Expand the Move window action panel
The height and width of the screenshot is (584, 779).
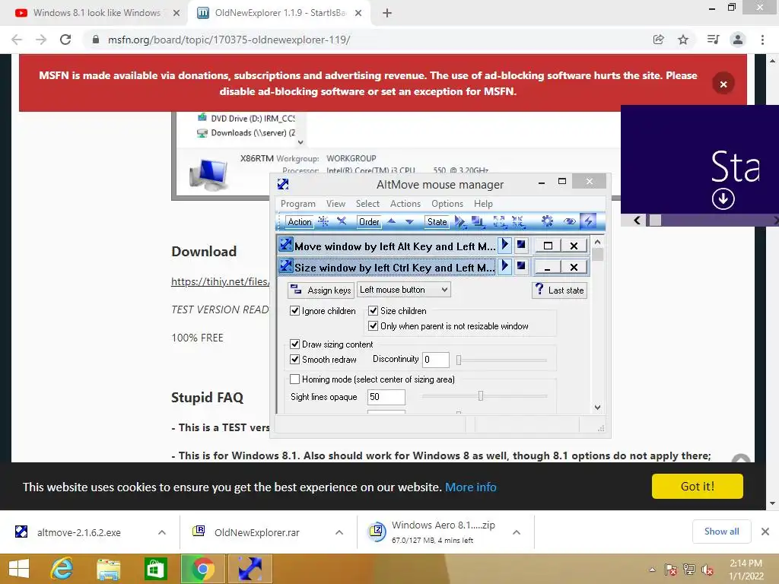tap(548, 246)
